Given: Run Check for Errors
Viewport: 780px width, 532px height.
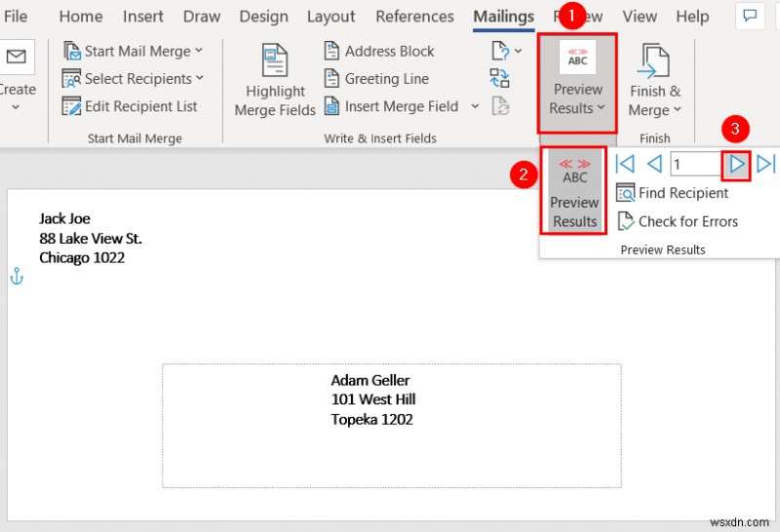Looking at the screenshot, I should (x=677, y=221).
